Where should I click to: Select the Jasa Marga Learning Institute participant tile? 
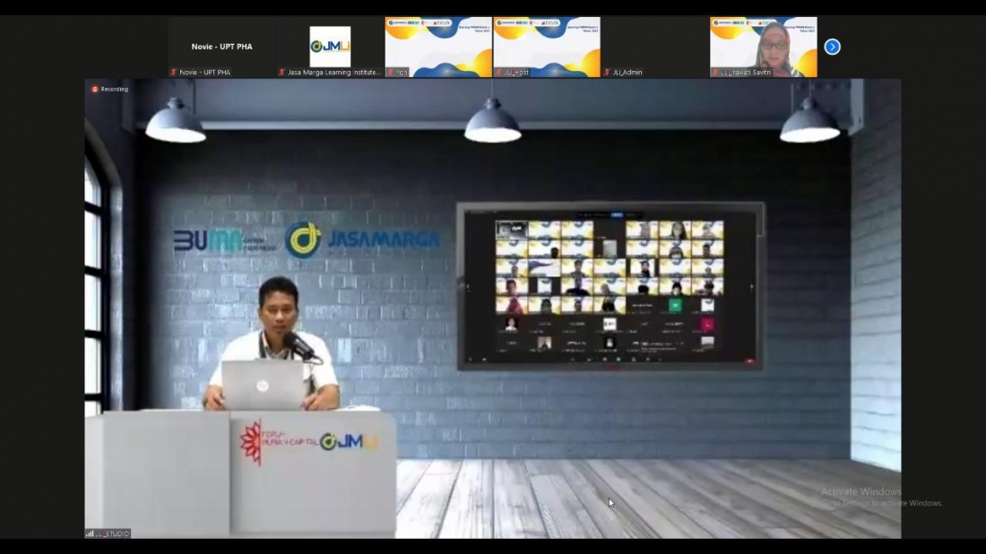pyautogui.click(x=330, y=48)
